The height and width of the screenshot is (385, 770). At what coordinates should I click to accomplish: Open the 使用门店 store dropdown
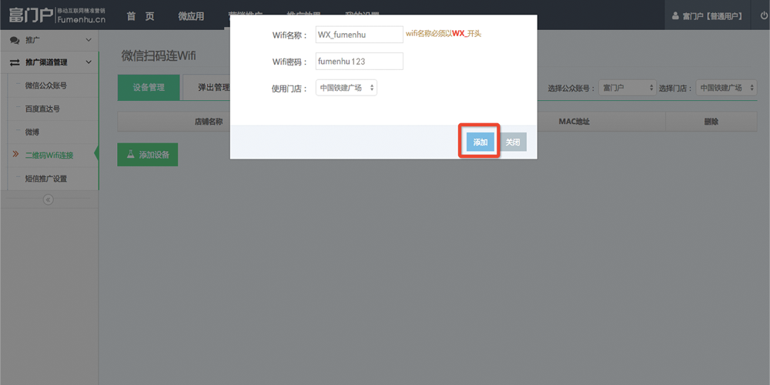(346, 88)
